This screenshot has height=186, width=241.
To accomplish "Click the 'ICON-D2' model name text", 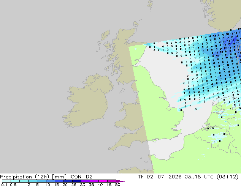I will coord(81,177).
